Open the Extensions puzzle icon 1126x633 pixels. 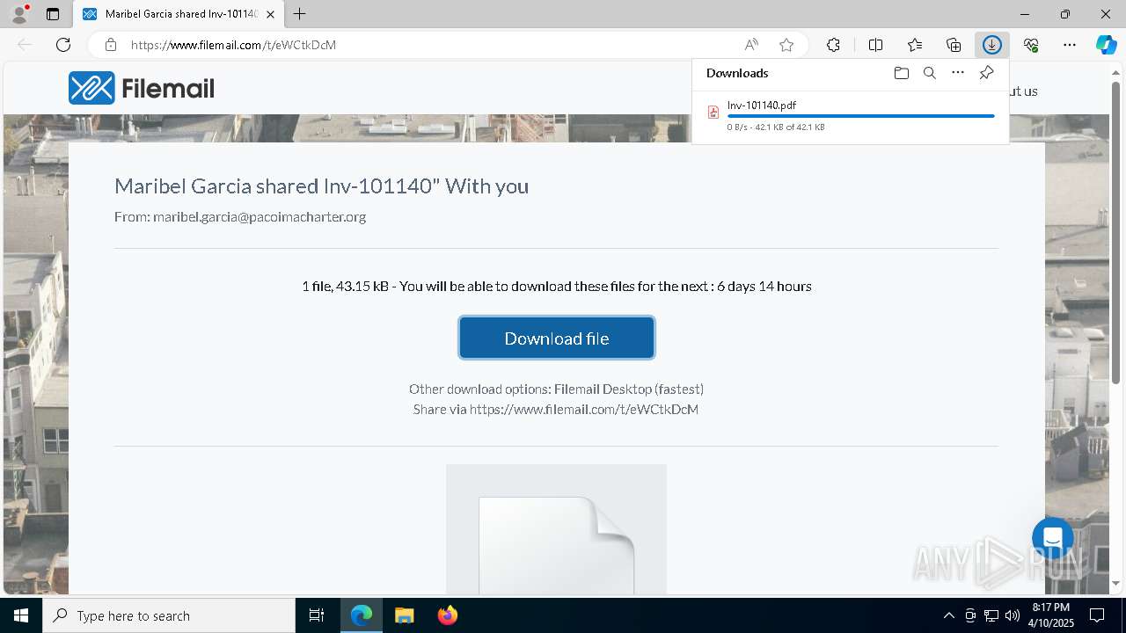[x=833, y=45]
